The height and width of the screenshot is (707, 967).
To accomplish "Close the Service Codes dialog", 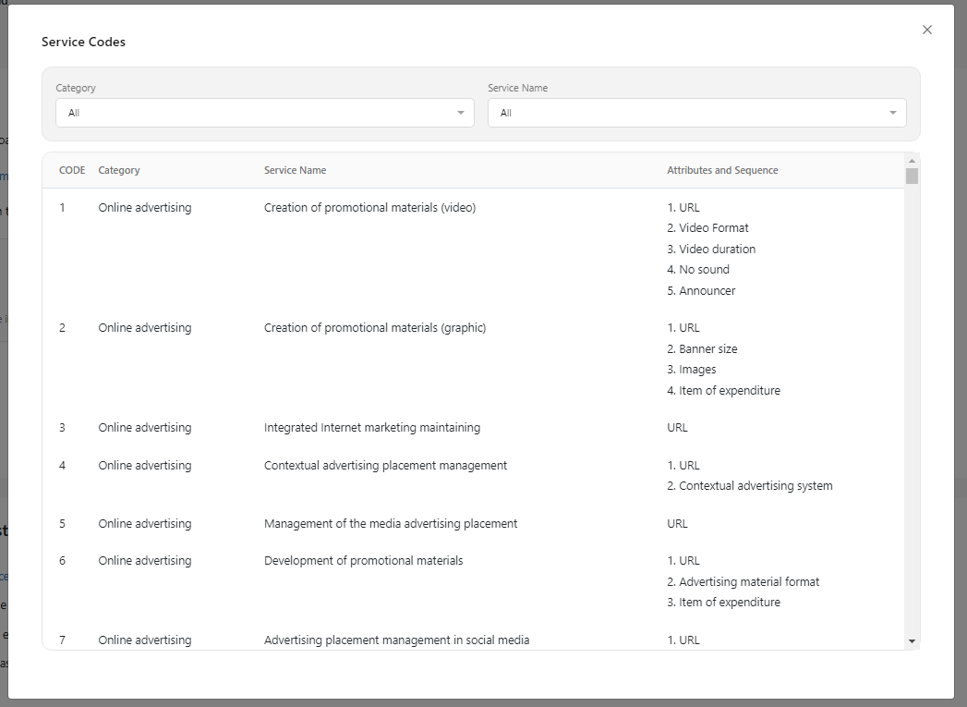I will tap(927, 30).
